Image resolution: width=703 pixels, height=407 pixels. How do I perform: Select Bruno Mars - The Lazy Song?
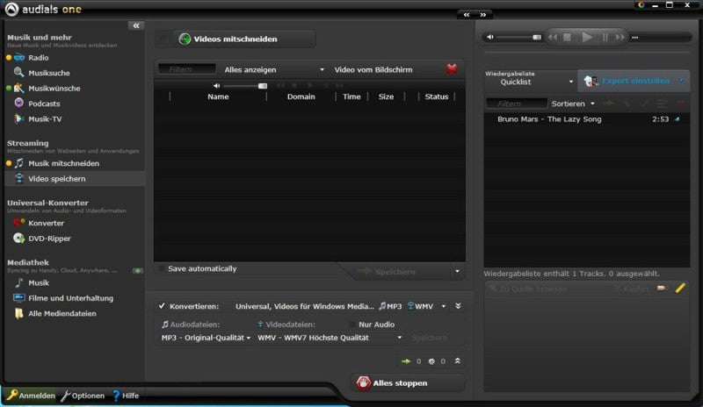[587, 119]
